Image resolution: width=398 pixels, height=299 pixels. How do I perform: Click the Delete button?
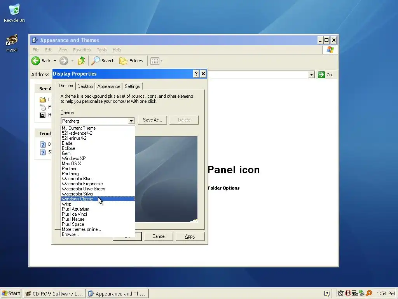click(184, 120)
